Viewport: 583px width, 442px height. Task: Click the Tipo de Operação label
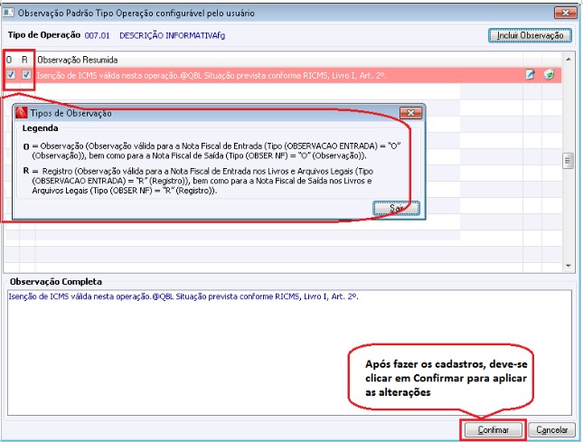(x=44, y=35)
